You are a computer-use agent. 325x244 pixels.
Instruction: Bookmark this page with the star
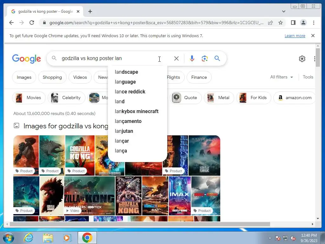pos(281,23)
